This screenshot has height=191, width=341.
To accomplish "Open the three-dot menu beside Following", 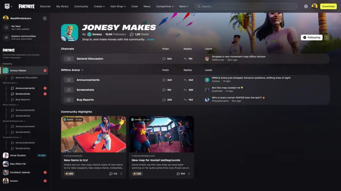I will click(x=327, y=37).
